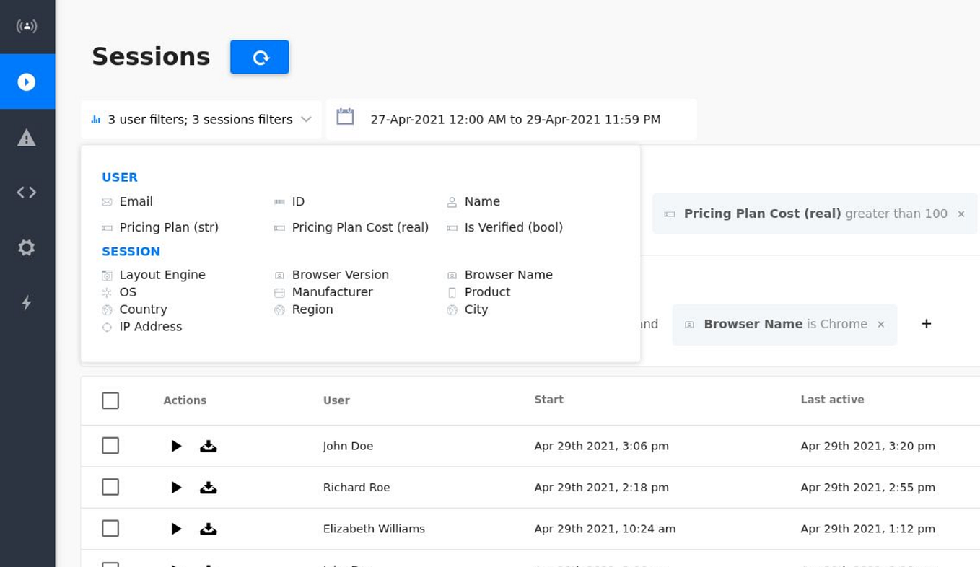Tick the select-all checkbox in table header
This screenshot has height=567, width=980.
click(x=110, y=400)
